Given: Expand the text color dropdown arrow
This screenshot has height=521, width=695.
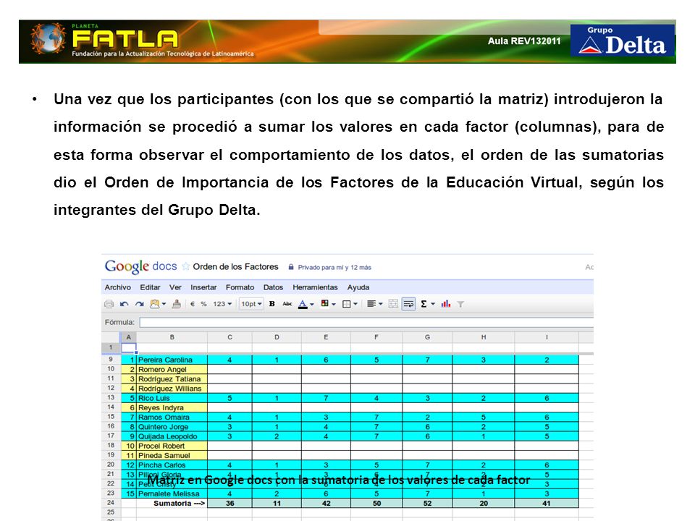Looking at the screenshot, I should [312, 305].
